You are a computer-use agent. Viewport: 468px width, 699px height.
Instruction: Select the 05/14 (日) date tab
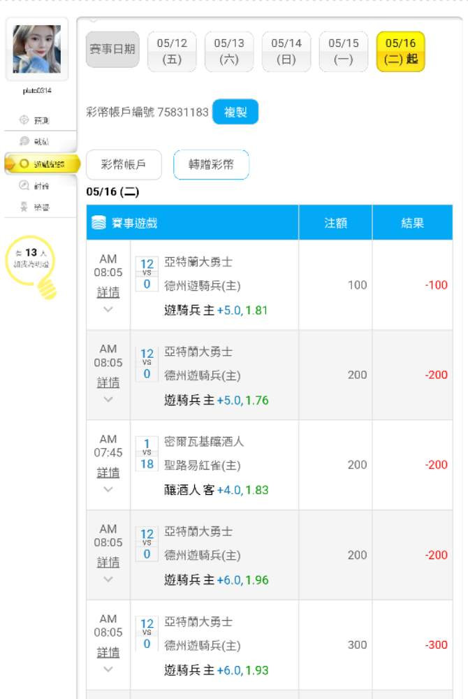point(286,51)
